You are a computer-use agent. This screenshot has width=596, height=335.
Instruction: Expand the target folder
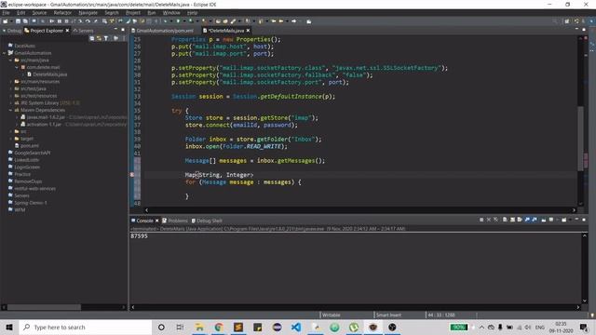click(x=10, y=139)
